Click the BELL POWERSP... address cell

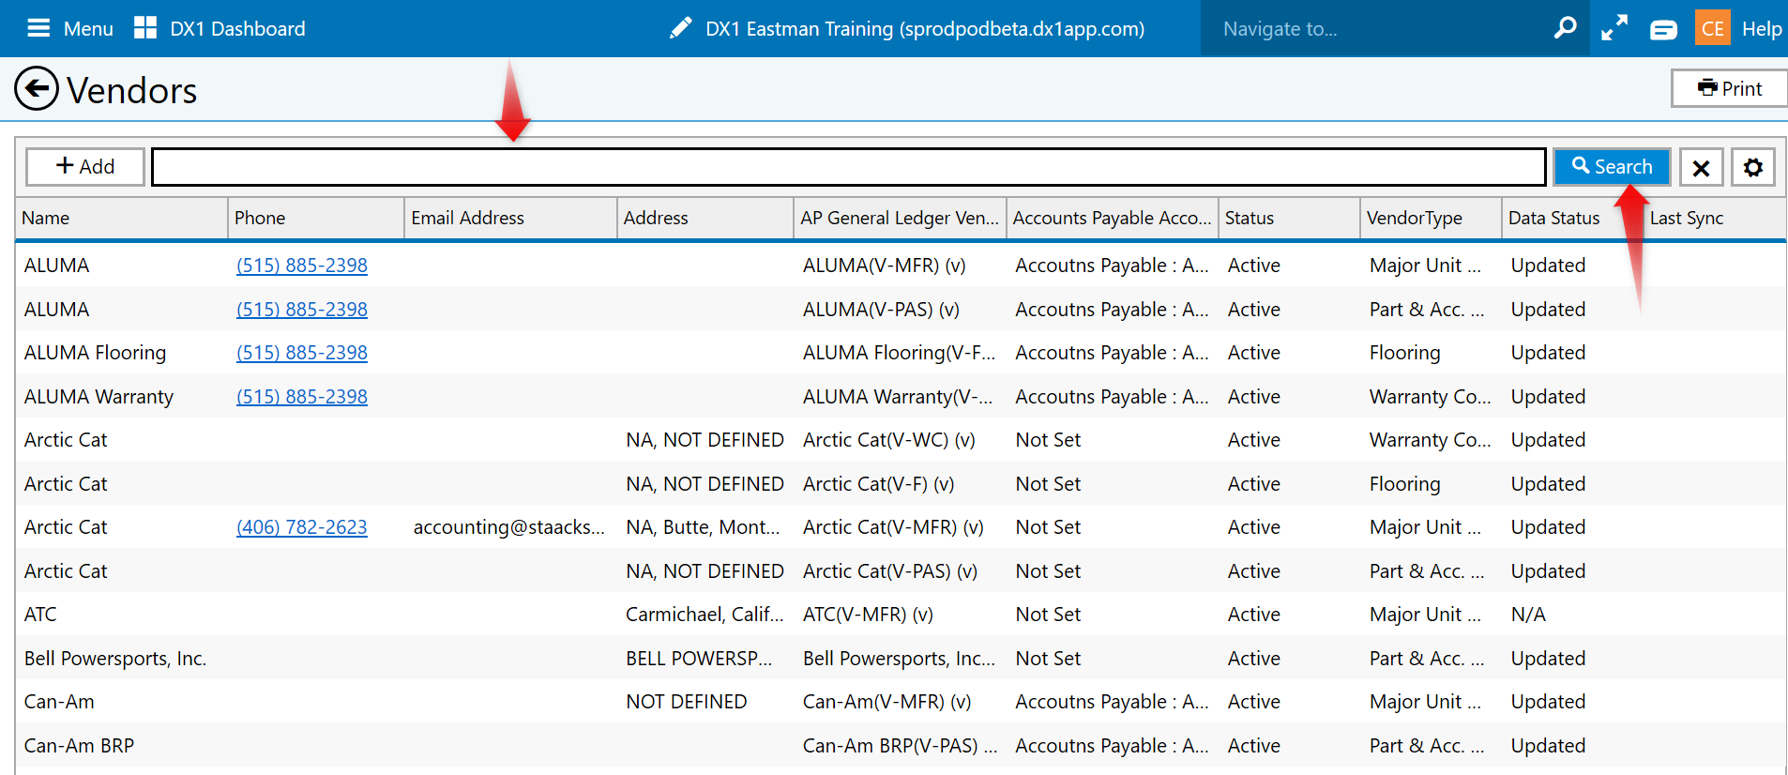[699, 659]
